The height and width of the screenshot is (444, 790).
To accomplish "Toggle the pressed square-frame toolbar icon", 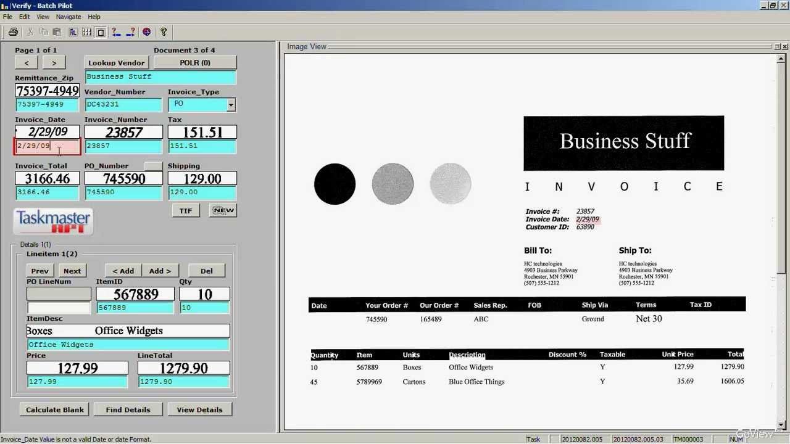I will pyautogui.click(x=101, y=32).
